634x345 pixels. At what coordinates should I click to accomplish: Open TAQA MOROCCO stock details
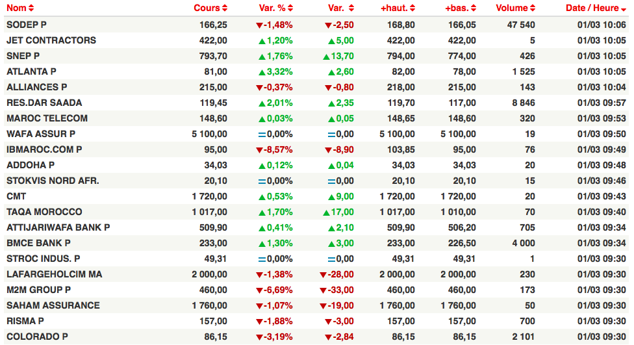point(44,212)
